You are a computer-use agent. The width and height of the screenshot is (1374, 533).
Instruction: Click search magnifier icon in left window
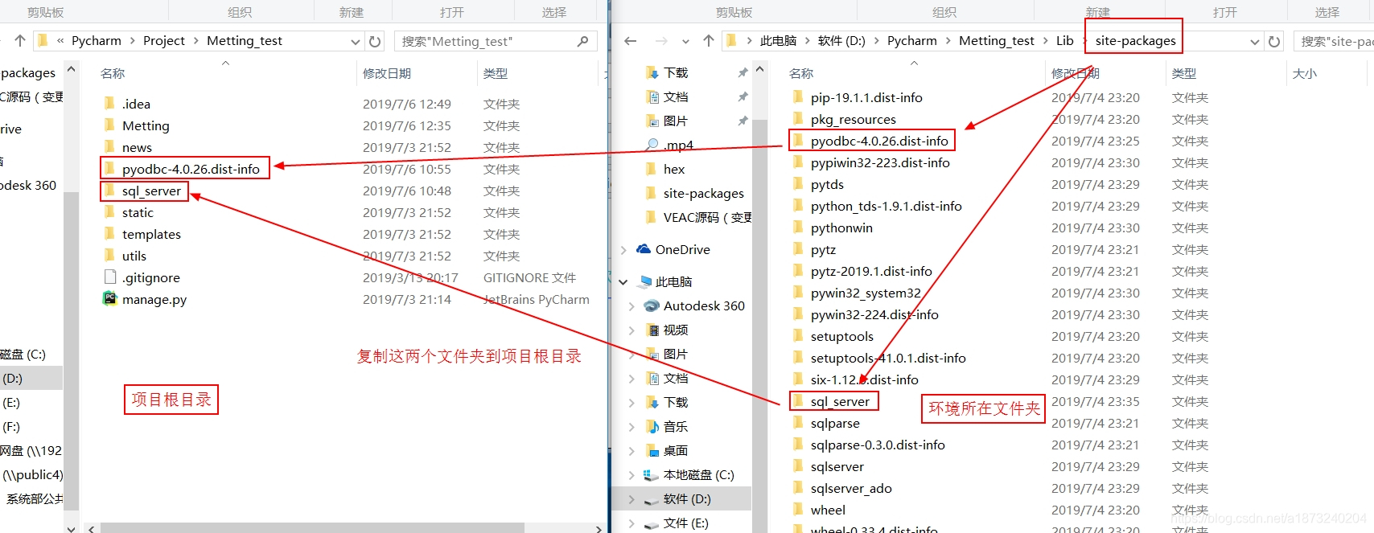[583, 41]
